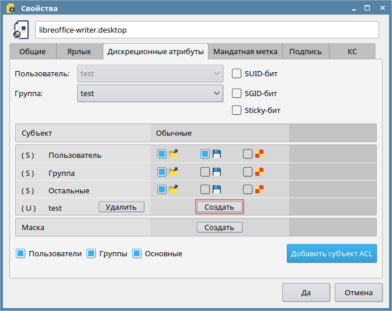Click the floppy write icon in Пользователь row
Screen dimensions: 392x311
(216, 154)
